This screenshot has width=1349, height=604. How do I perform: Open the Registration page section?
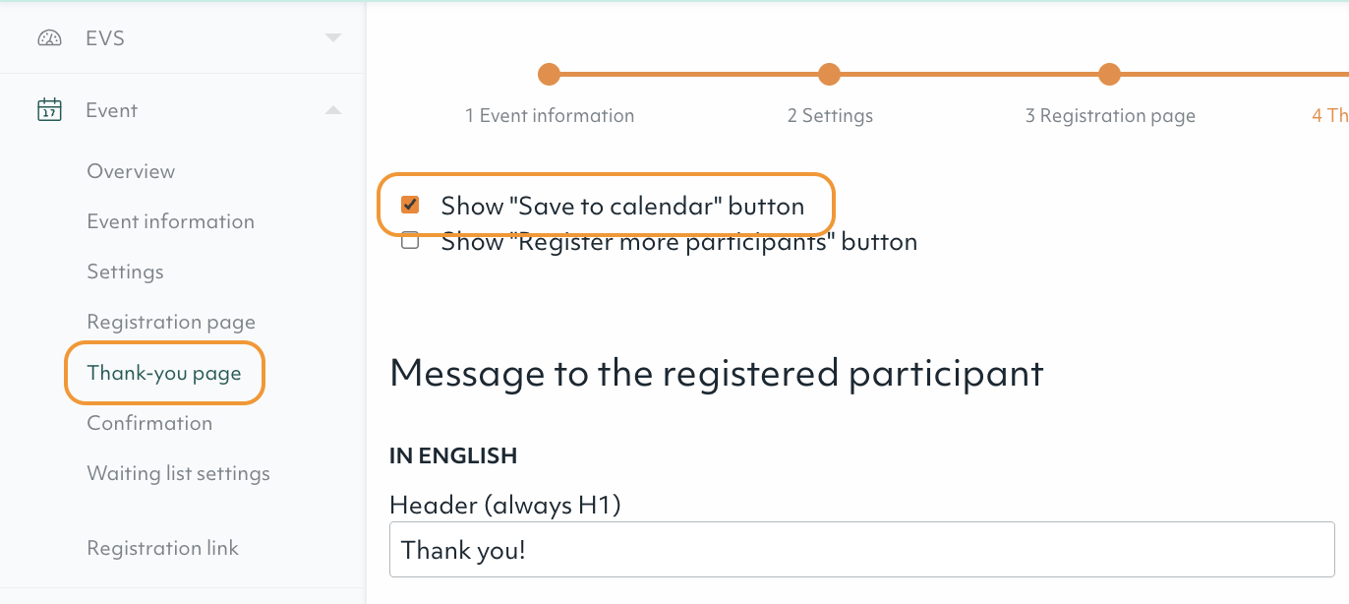(171, 322)
